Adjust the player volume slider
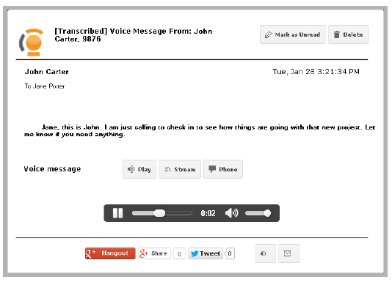 [x=258, y=213]
